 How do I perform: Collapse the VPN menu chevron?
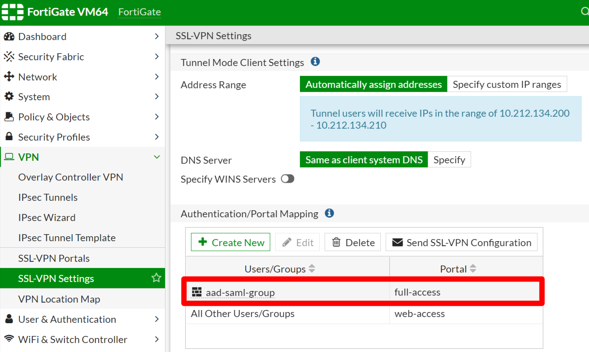click(x=157, y=157)
